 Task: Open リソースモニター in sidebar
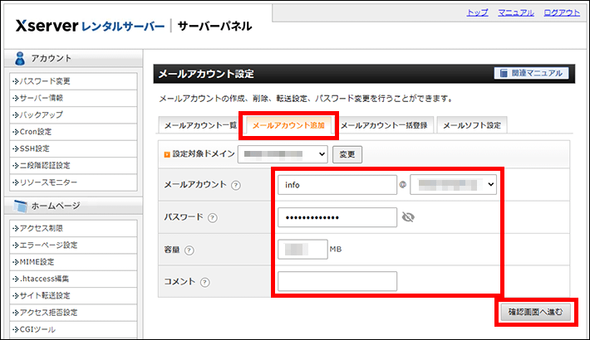pos(73,182)
